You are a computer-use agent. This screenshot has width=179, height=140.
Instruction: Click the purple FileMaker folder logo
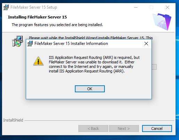coord(162,22)
